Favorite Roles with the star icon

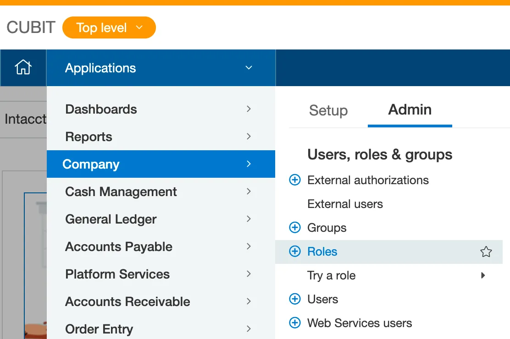(486, 252)
